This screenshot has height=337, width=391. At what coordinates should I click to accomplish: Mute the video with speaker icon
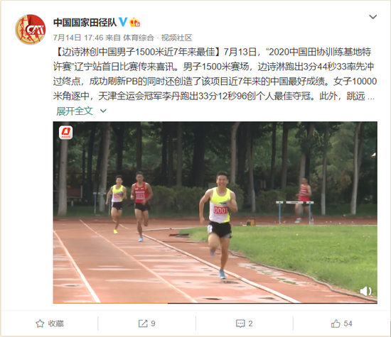coord(366,291)
